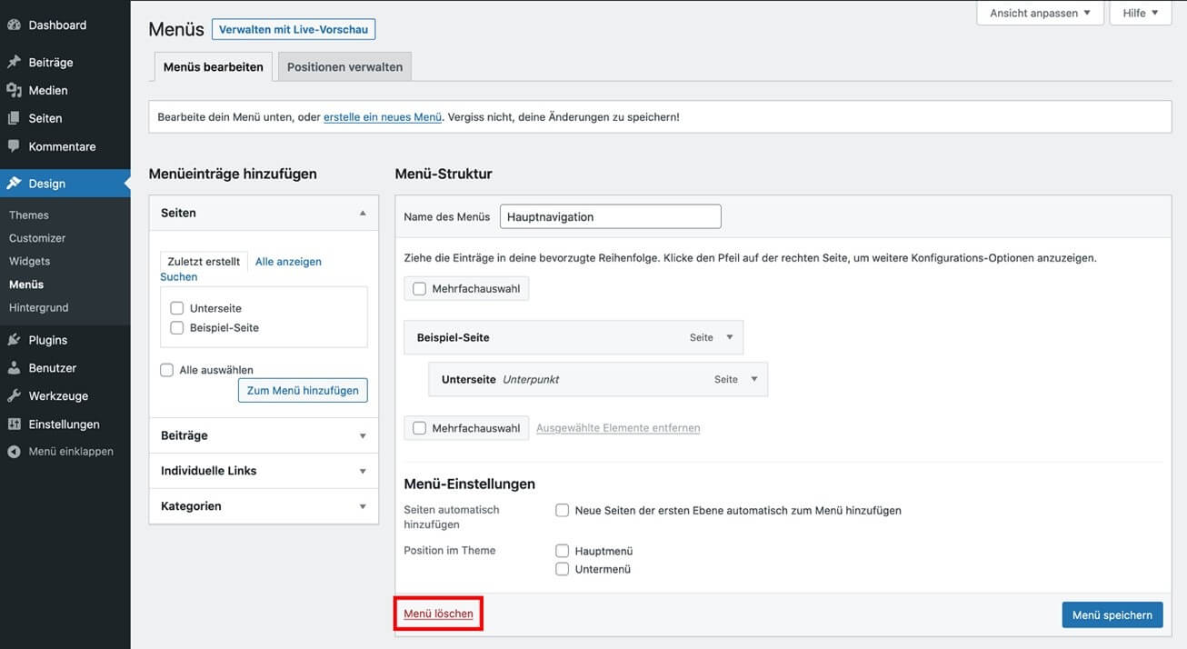Tick the Untermenü position checkbox
Viewport: 1187px width, 649px height.
pyautogui.click(x=562, y=569)
